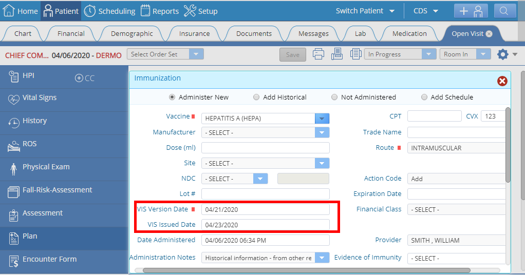This screenshot has height=275, width=525.
Task: Add new patient icon button
Action: coord(471,11)
